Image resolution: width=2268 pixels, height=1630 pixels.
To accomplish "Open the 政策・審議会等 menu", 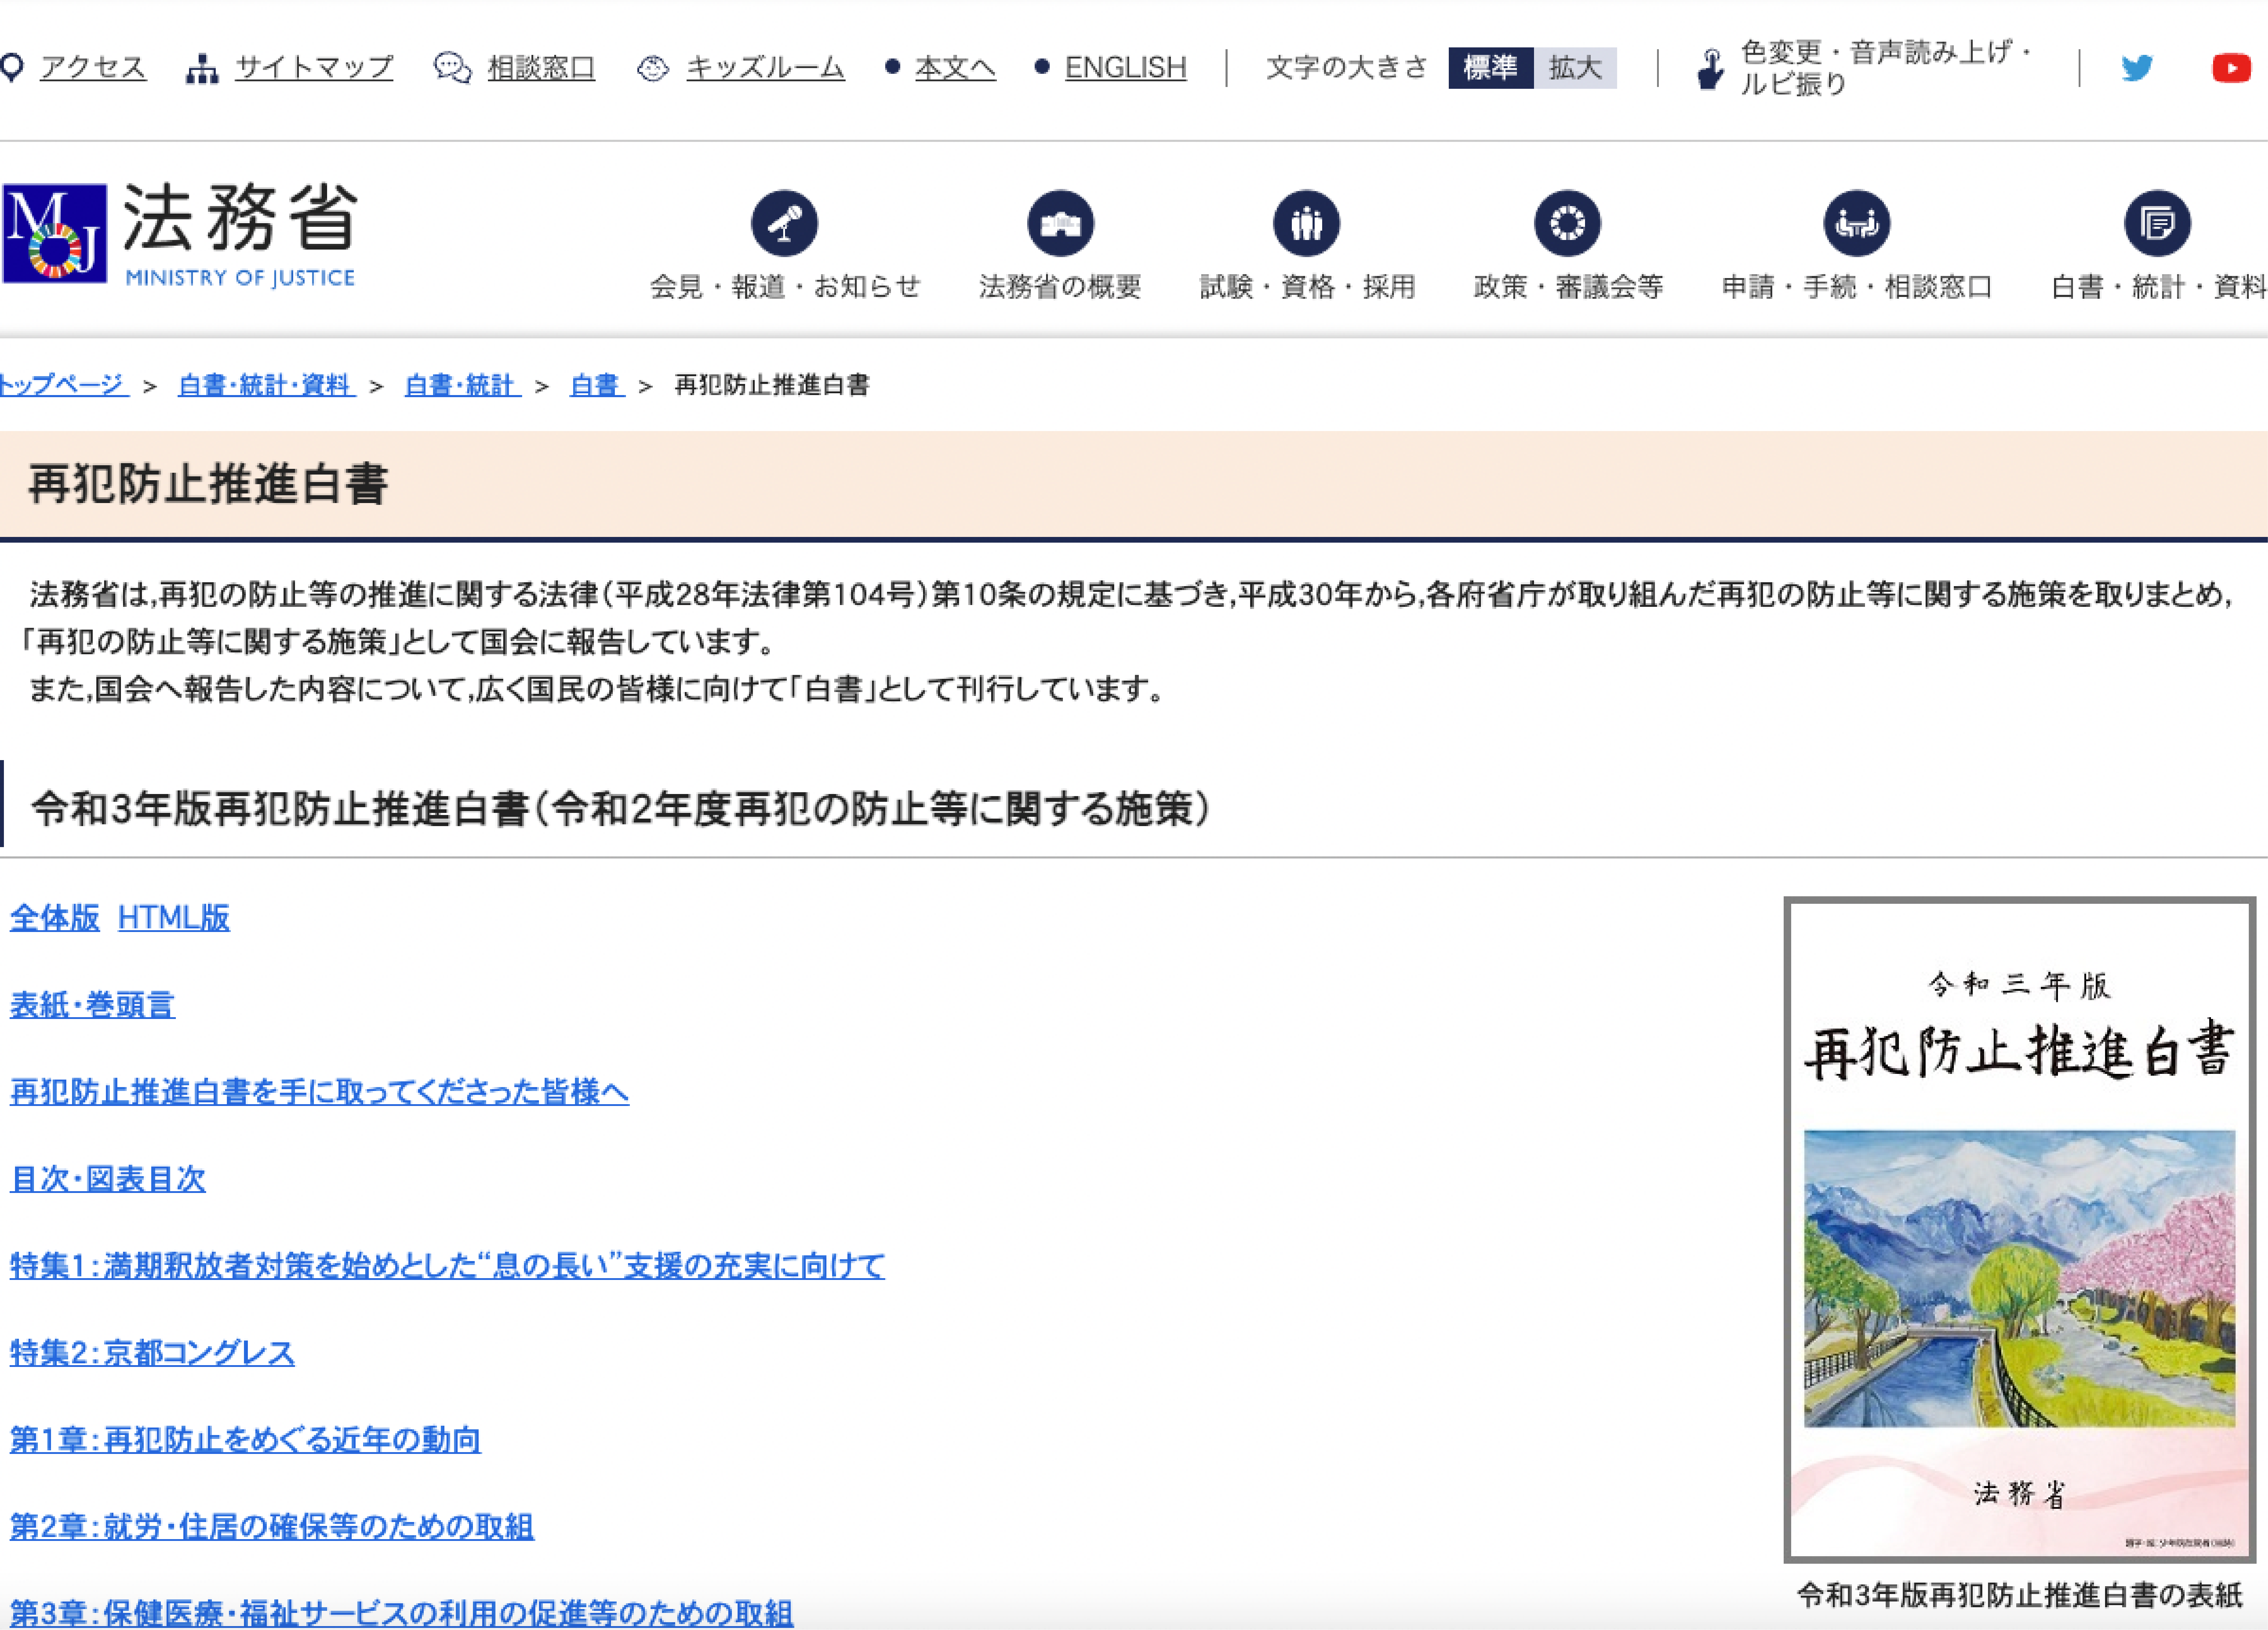I will [x=1568, y=287].
